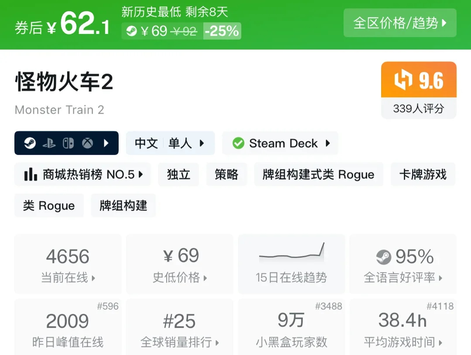Image resolution: width=471 pixels, height=355 pixels.
Task: Click the bar chart icon beside 商城热销榜
Action: pos(31,174)
